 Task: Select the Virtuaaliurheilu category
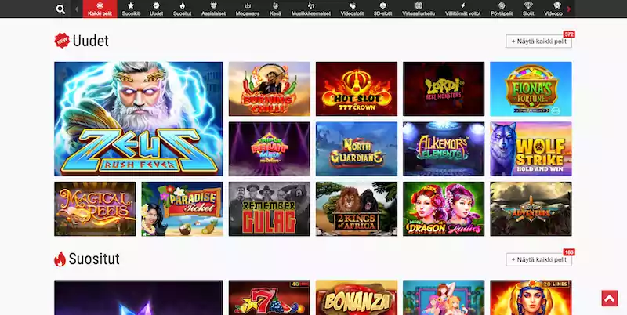click(419, 9)
